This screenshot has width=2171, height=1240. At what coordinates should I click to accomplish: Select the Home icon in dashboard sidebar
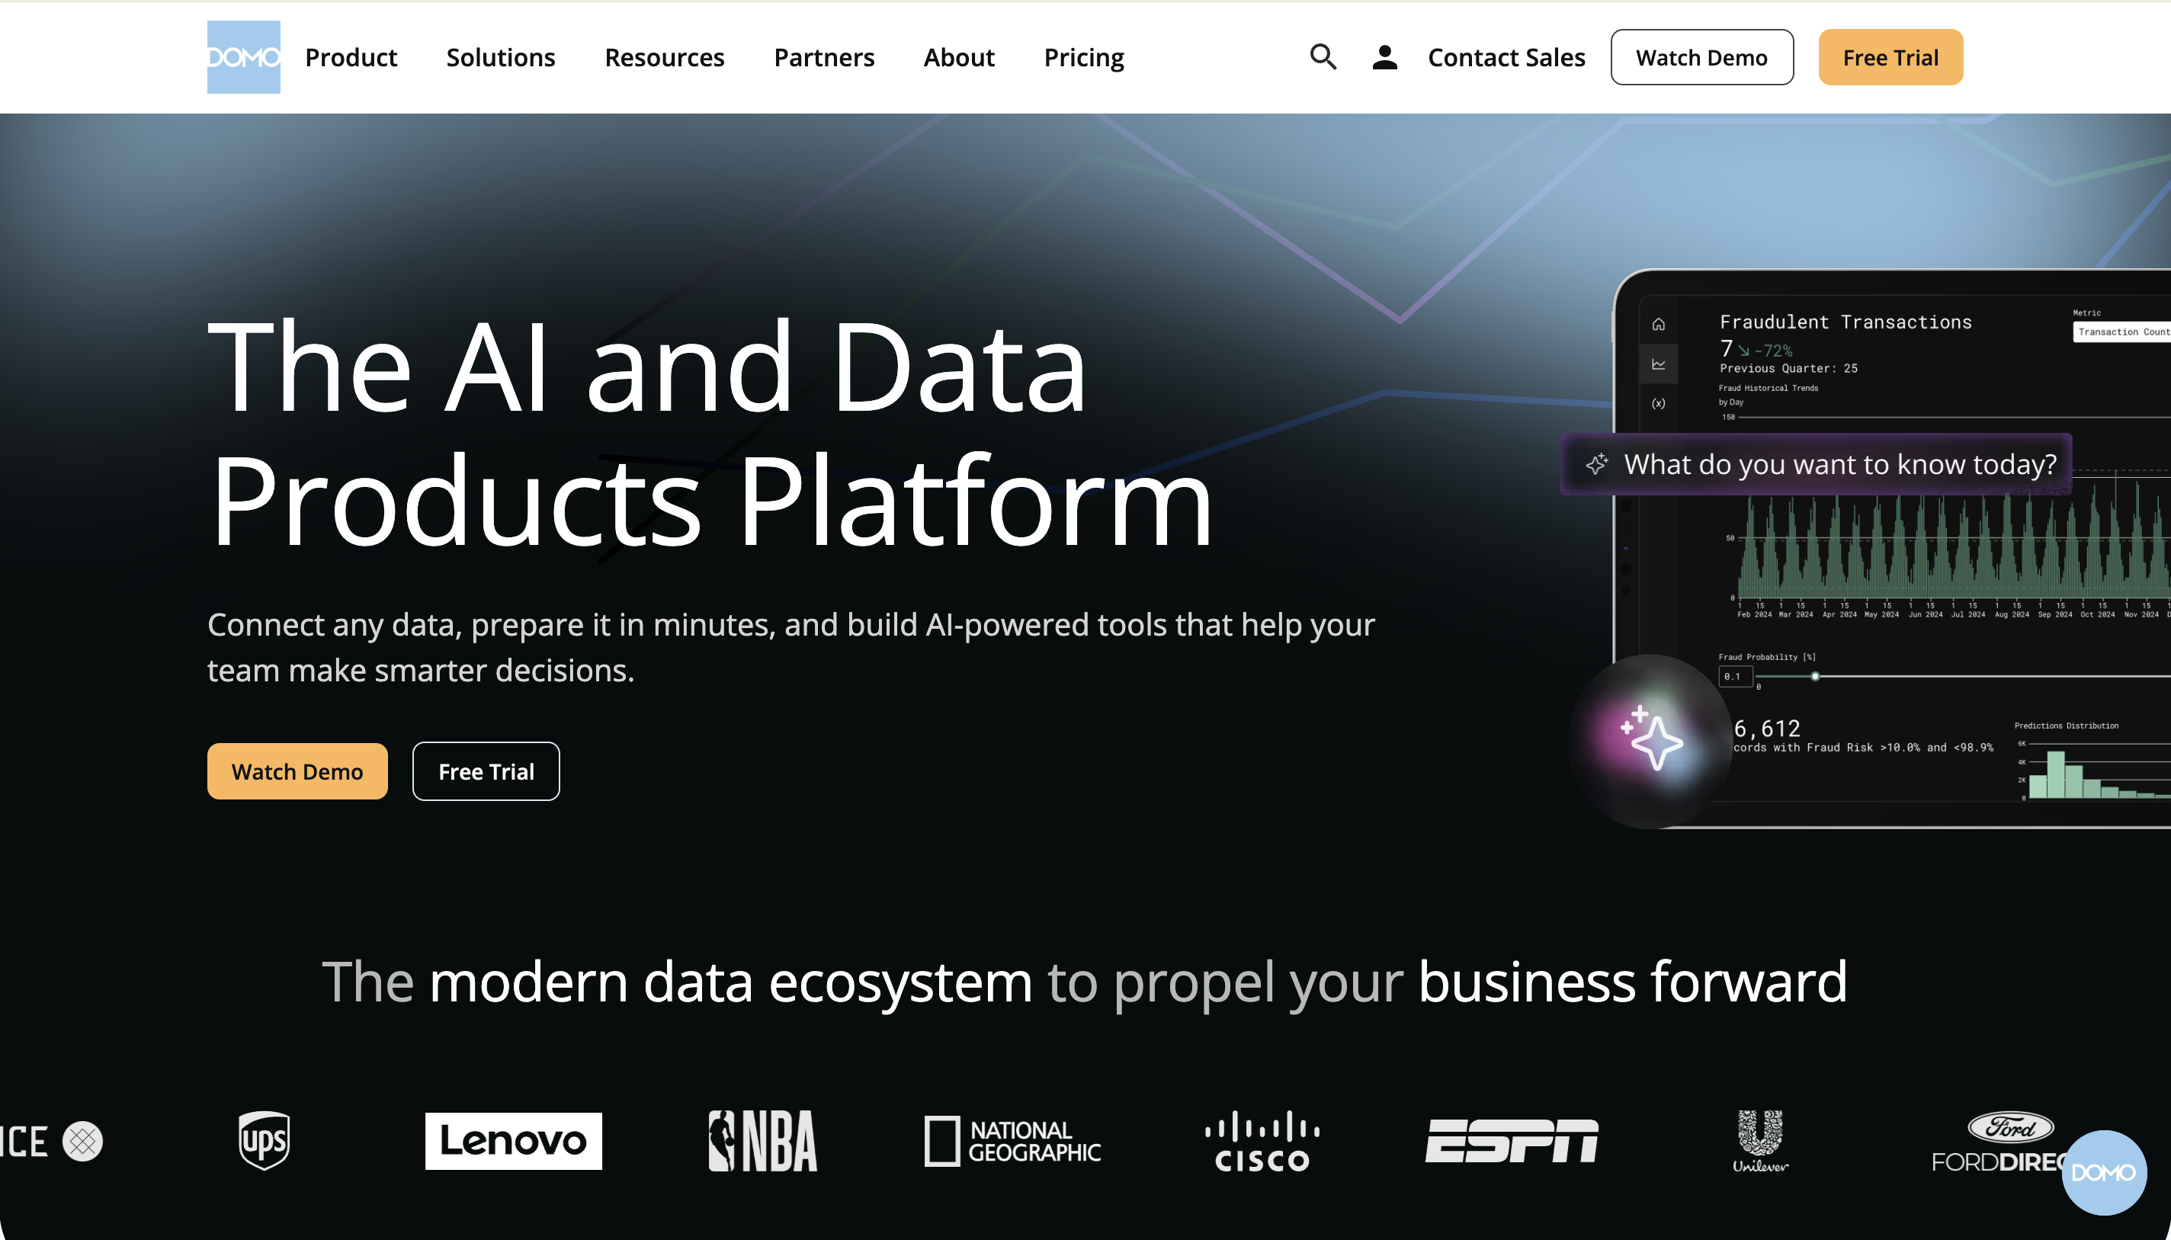pos(1657,324)
